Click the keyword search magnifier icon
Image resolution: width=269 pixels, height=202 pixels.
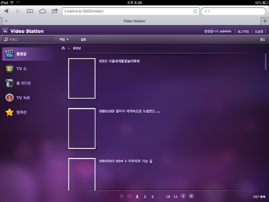[x=6, y=40]
